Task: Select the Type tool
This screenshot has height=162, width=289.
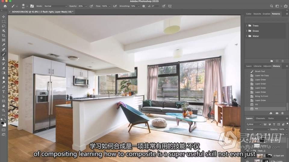Action: 4,92
